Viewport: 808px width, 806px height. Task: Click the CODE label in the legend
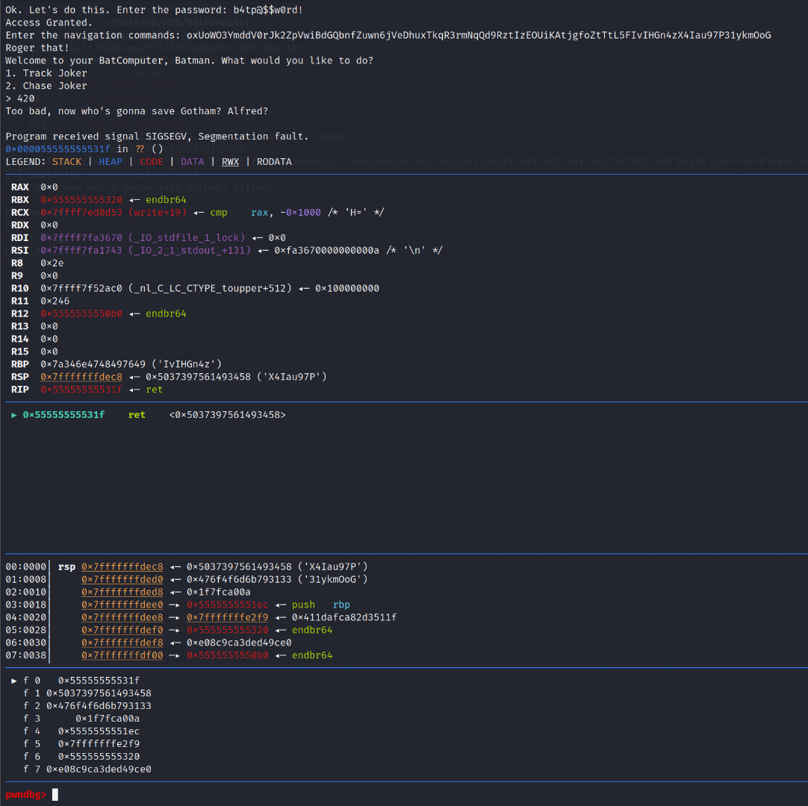[x=151, y=161]
